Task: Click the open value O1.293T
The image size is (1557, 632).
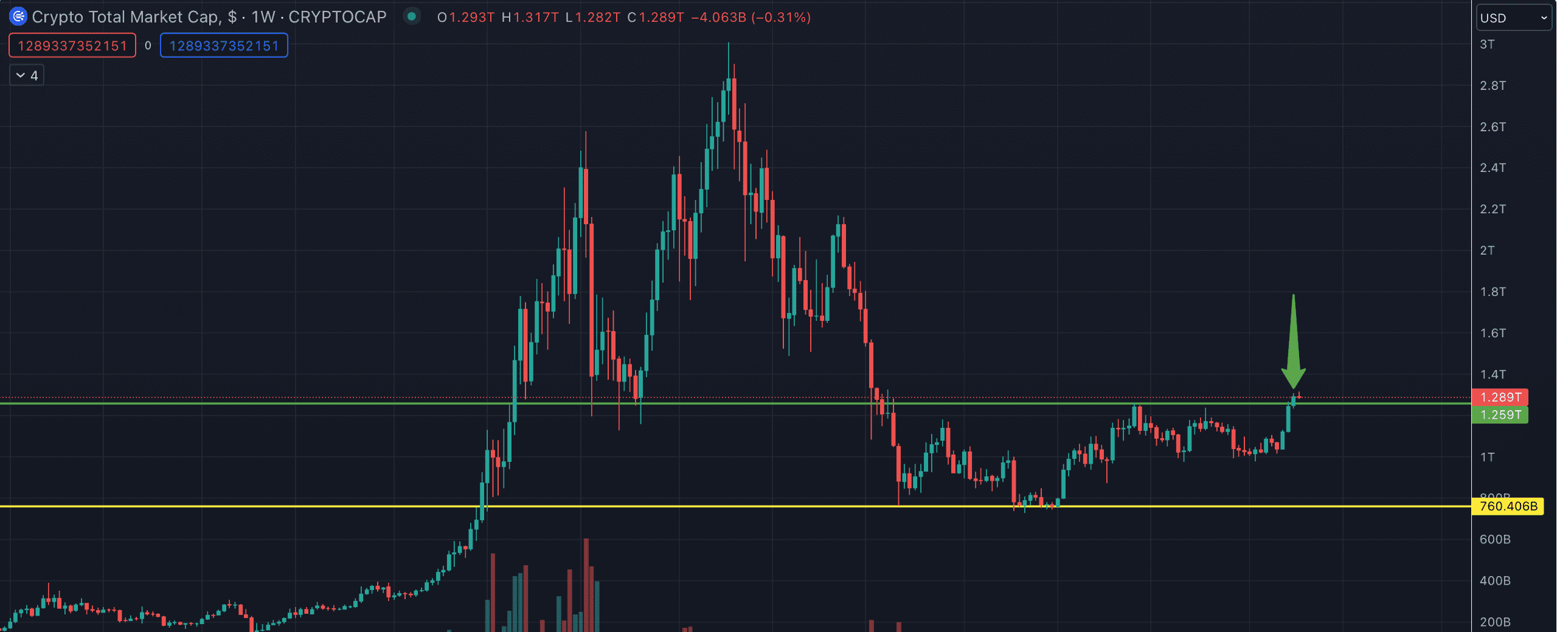Action: 466,17
